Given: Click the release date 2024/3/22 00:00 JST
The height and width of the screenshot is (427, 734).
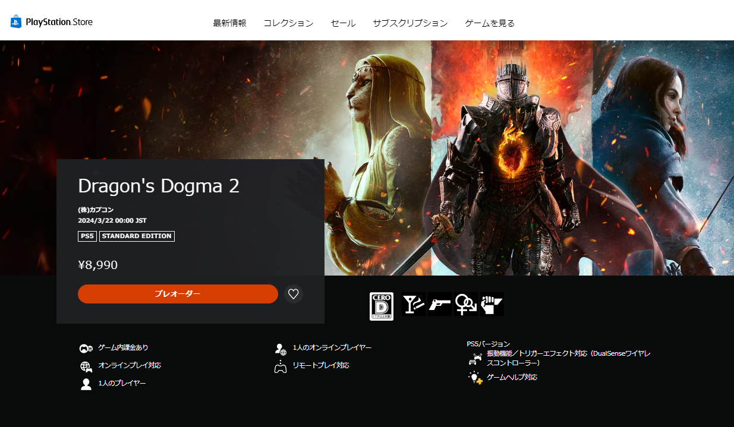Looking at the screenshot, I should pos(112,220).
